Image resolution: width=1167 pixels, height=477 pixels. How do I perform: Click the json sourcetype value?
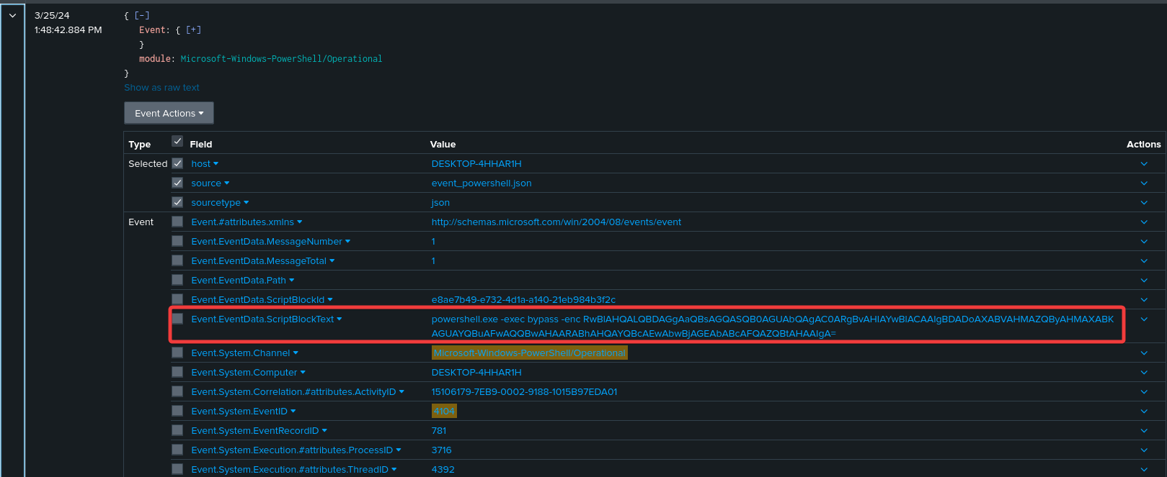coord(440,203)
